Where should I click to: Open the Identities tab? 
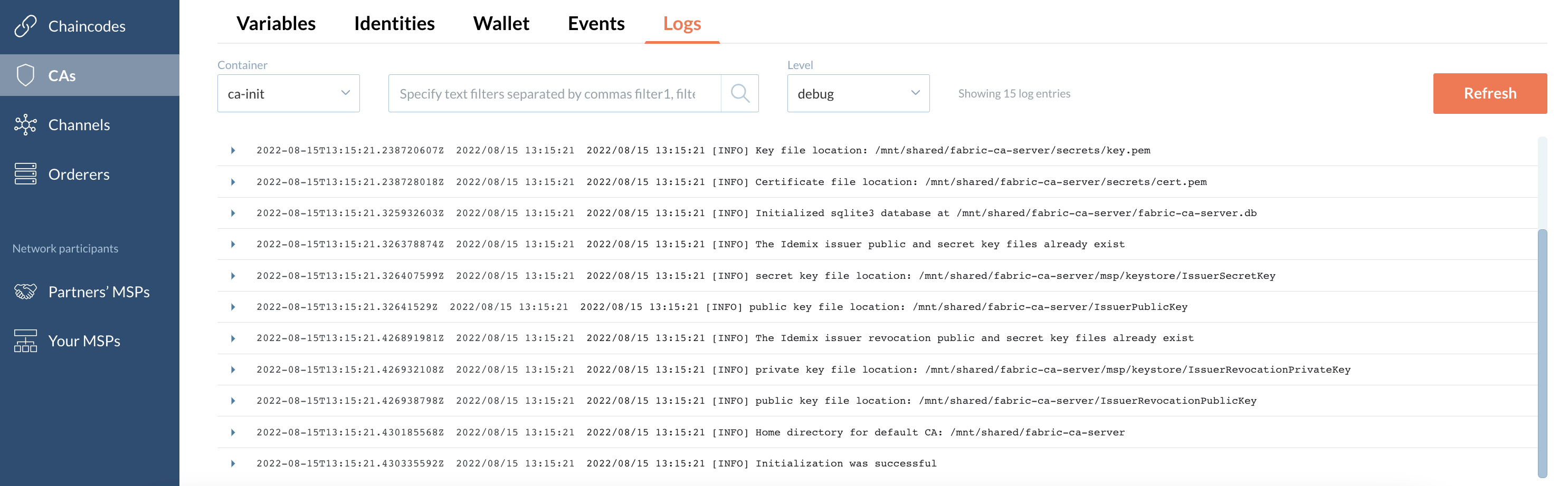pos(395,23)
